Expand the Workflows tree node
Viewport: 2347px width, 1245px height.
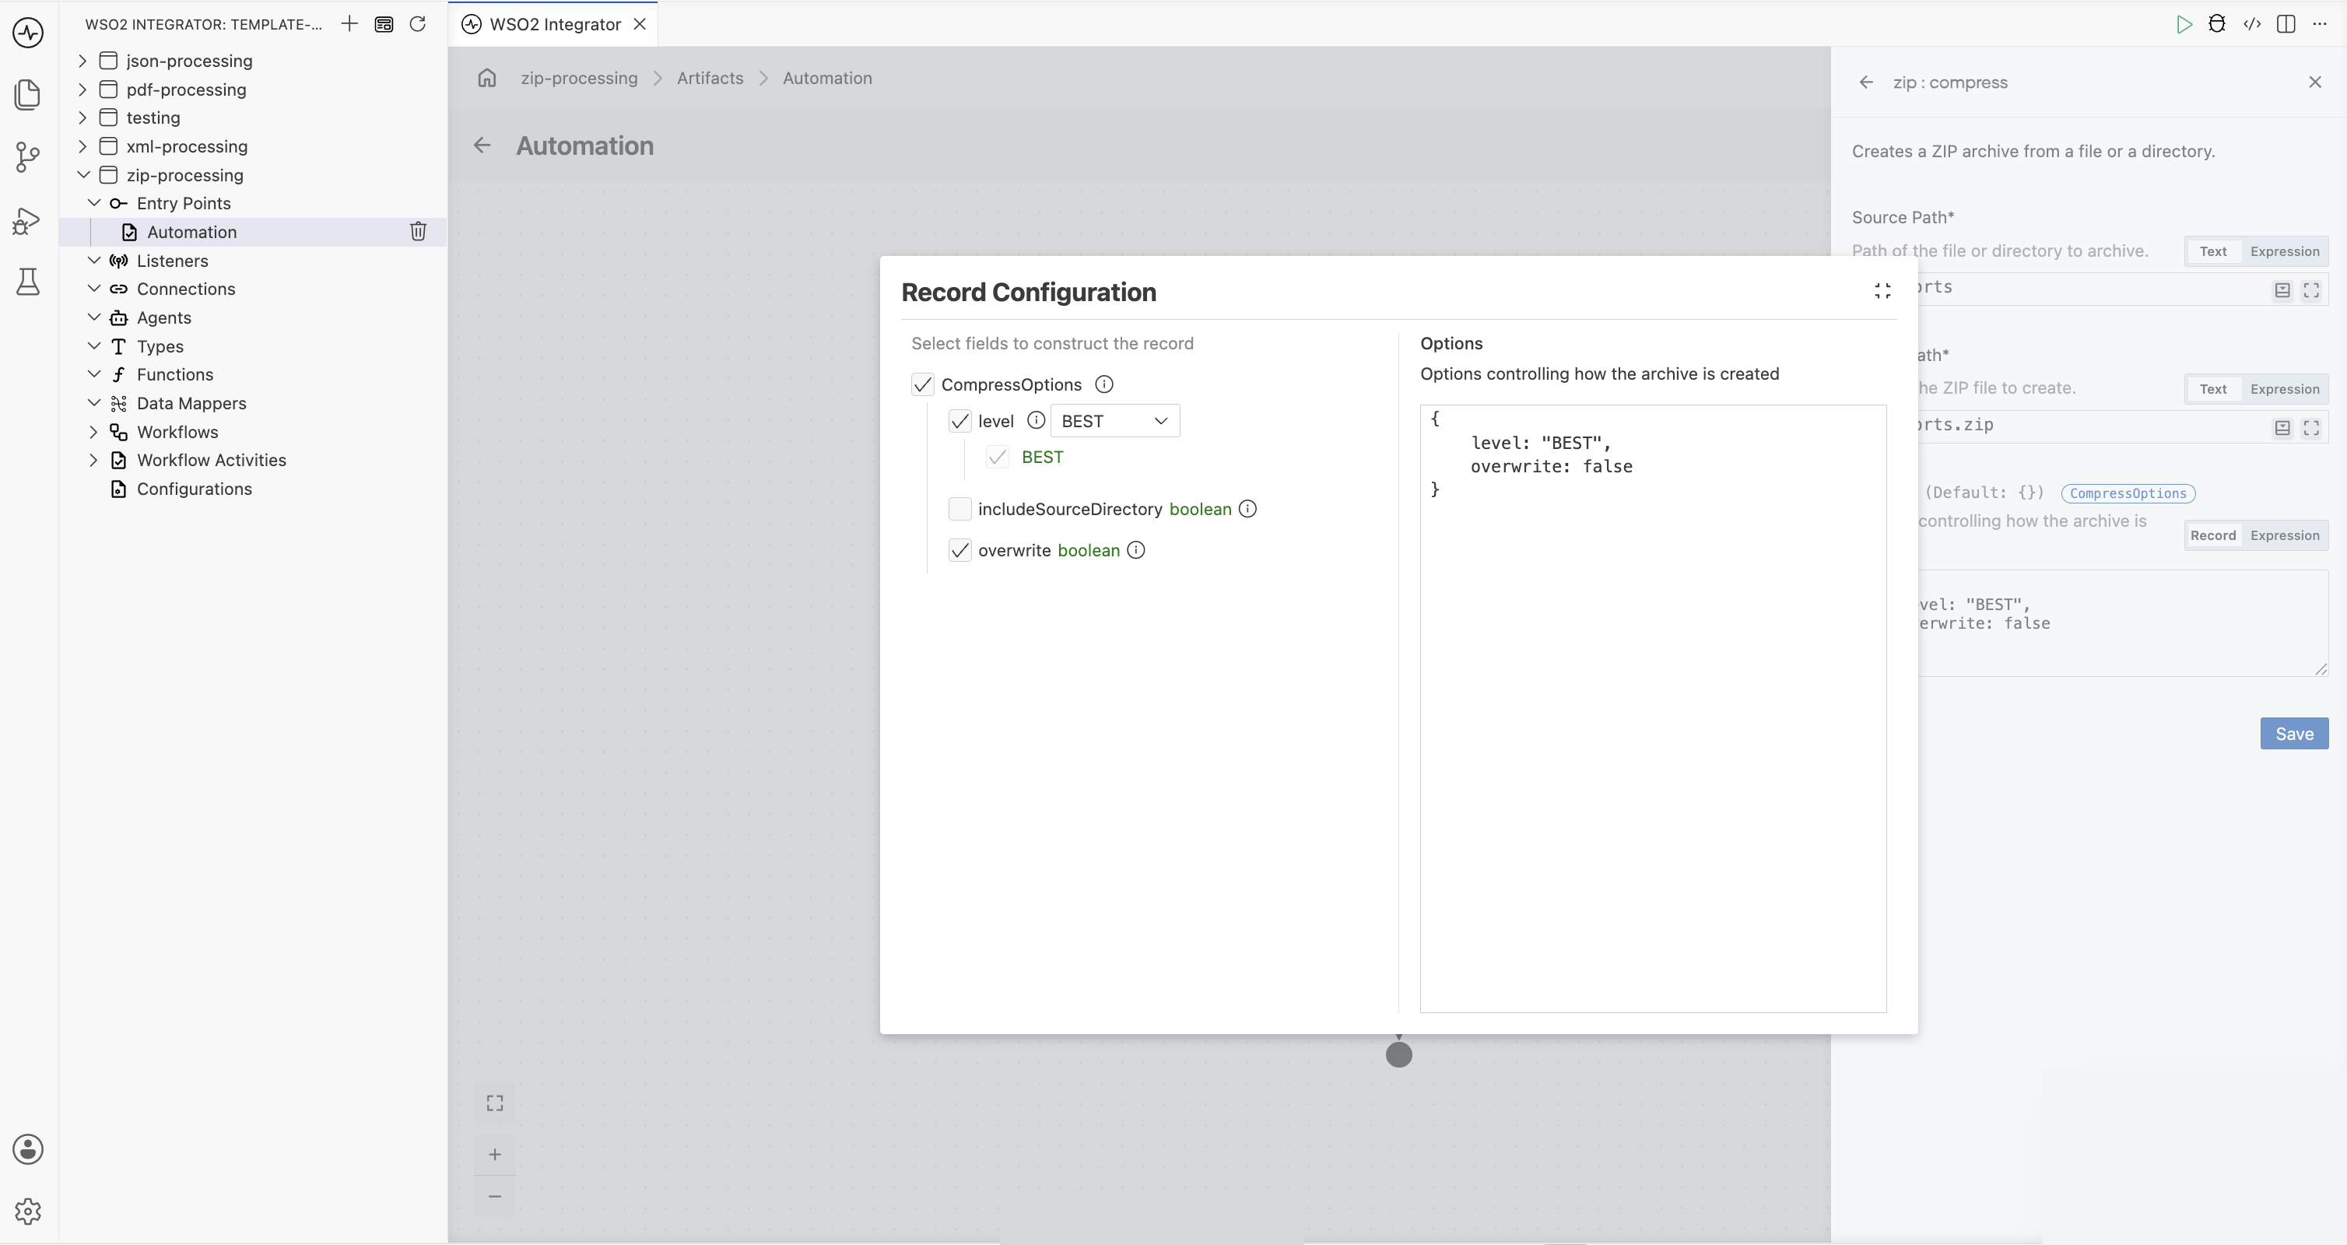(94, 432)
